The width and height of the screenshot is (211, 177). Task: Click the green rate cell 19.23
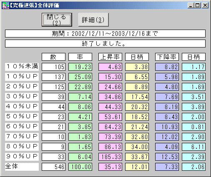pos(80,67)
